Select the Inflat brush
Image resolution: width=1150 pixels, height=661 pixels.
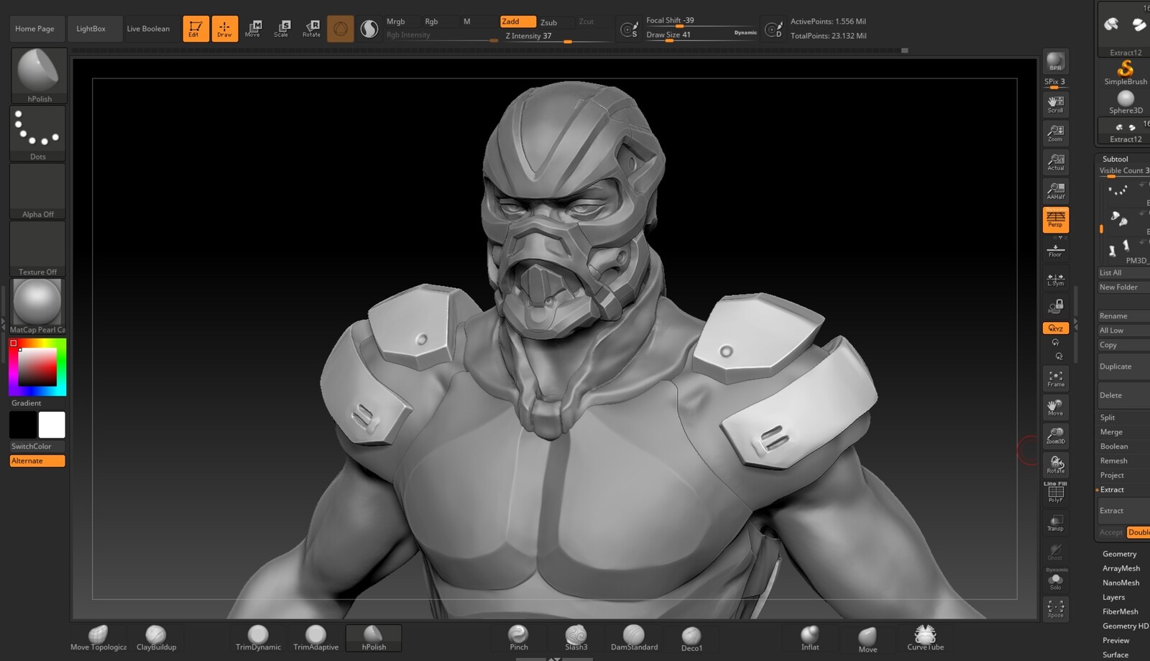(x=810, y=637)
